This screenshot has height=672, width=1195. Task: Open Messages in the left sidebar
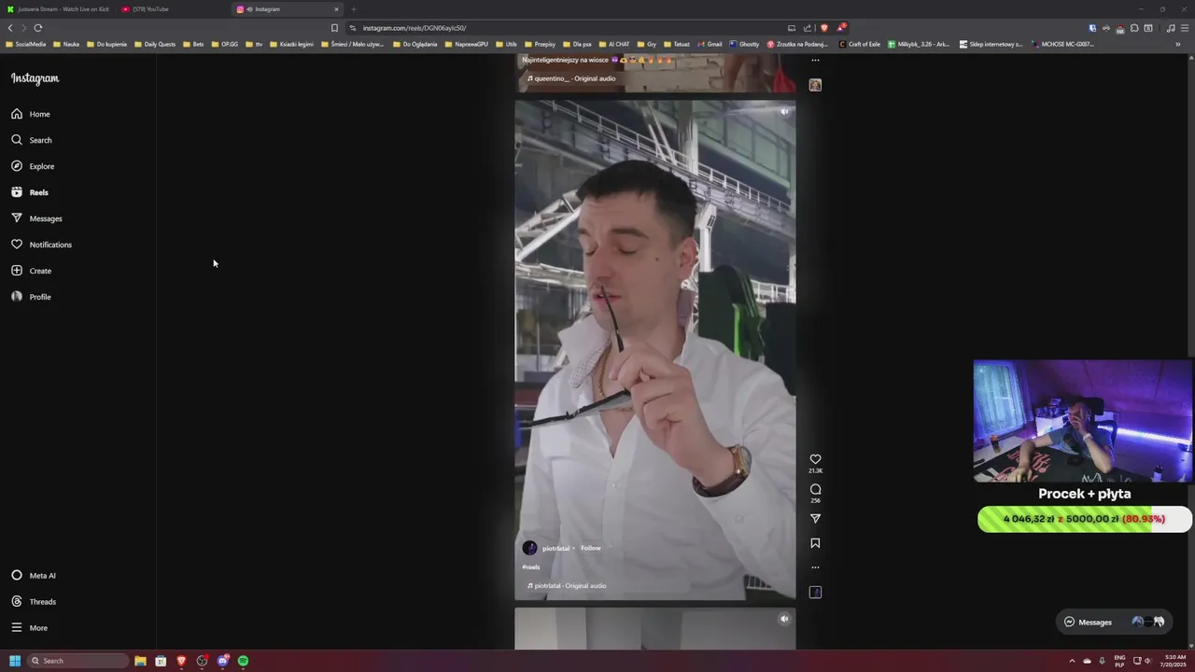pos(36,218)
